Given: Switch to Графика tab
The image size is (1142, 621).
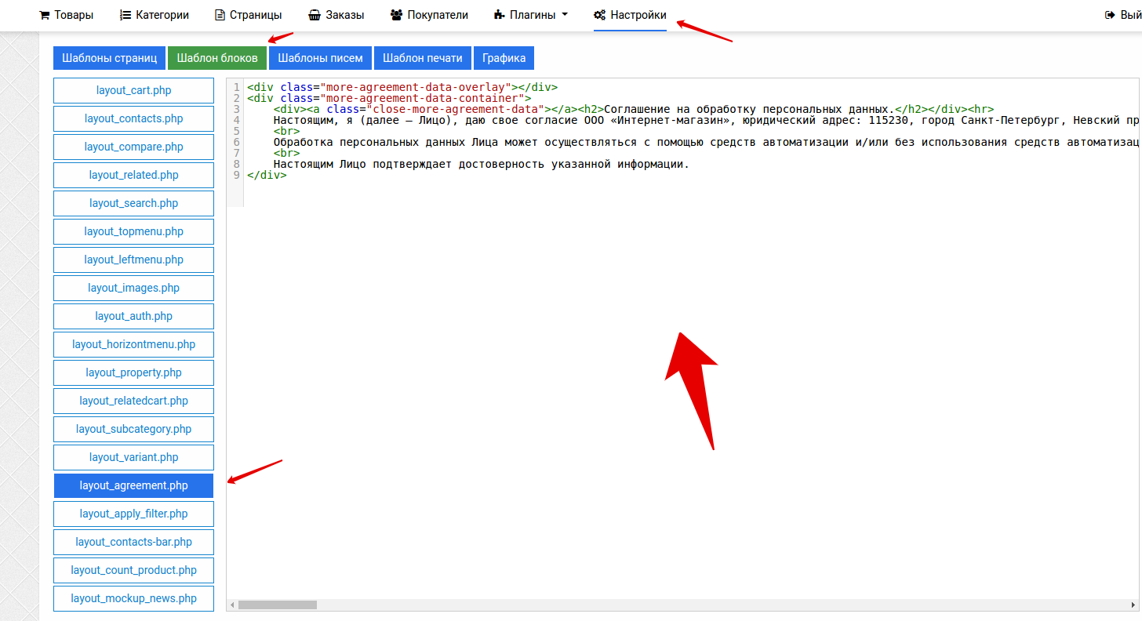Looking at the screenshot, I should pos(504,58).
